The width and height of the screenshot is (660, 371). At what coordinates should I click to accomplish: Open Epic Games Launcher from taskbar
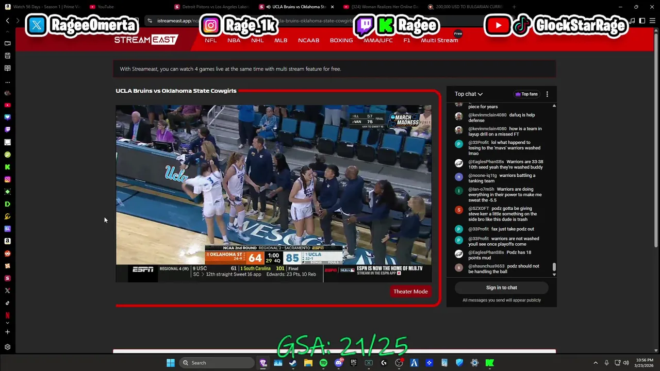[x=353, y=363]
